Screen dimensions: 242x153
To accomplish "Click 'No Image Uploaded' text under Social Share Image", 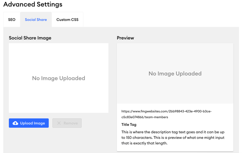I will point(58,78).
